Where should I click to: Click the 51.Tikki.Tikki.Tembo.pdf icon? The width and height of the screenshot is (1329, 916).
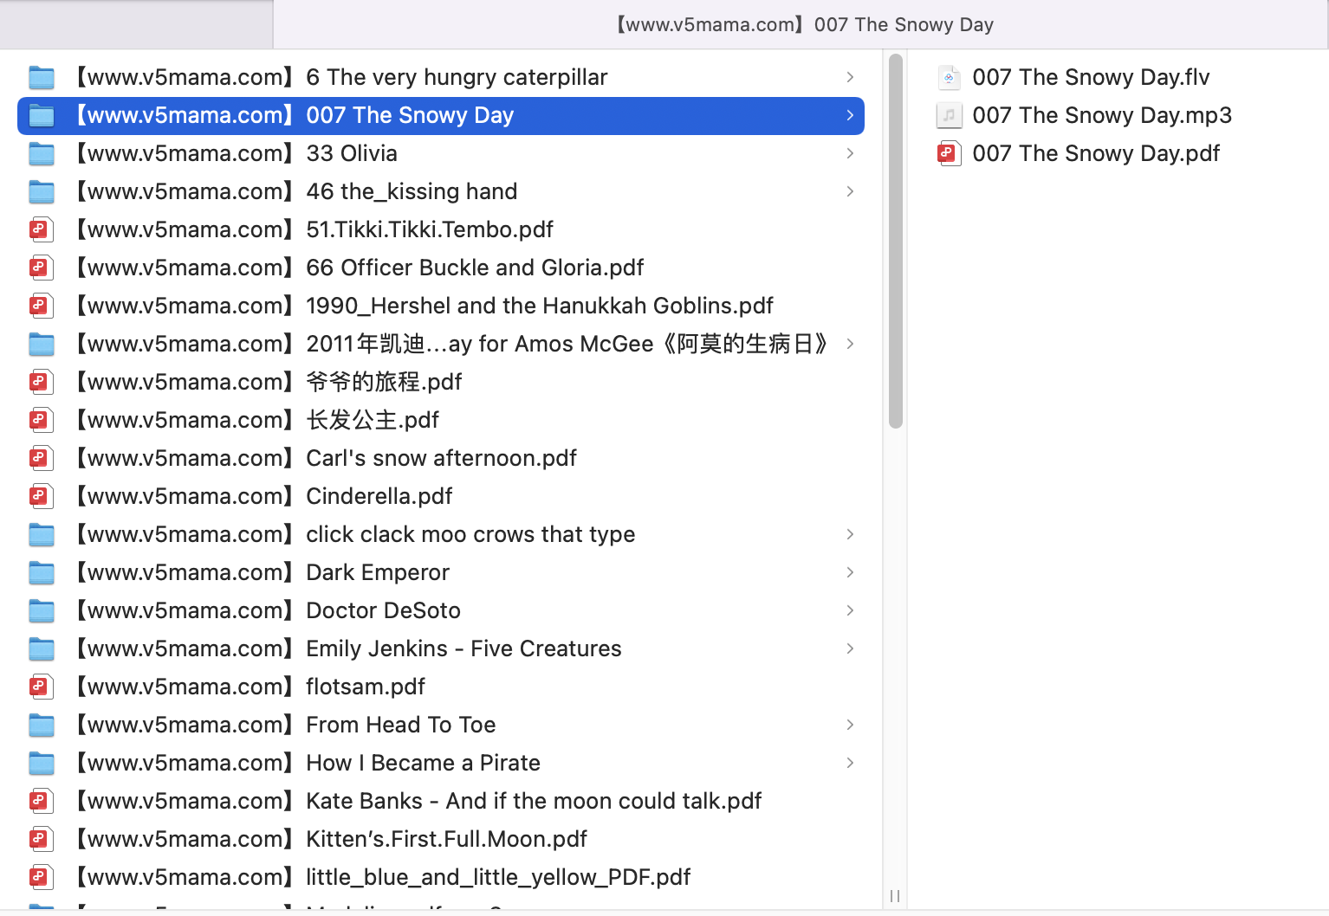click(41, 230)
